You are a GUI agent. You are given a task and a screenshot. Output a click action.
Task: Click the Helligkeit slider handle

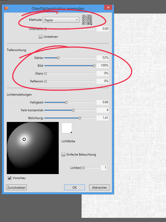point(66,102)
